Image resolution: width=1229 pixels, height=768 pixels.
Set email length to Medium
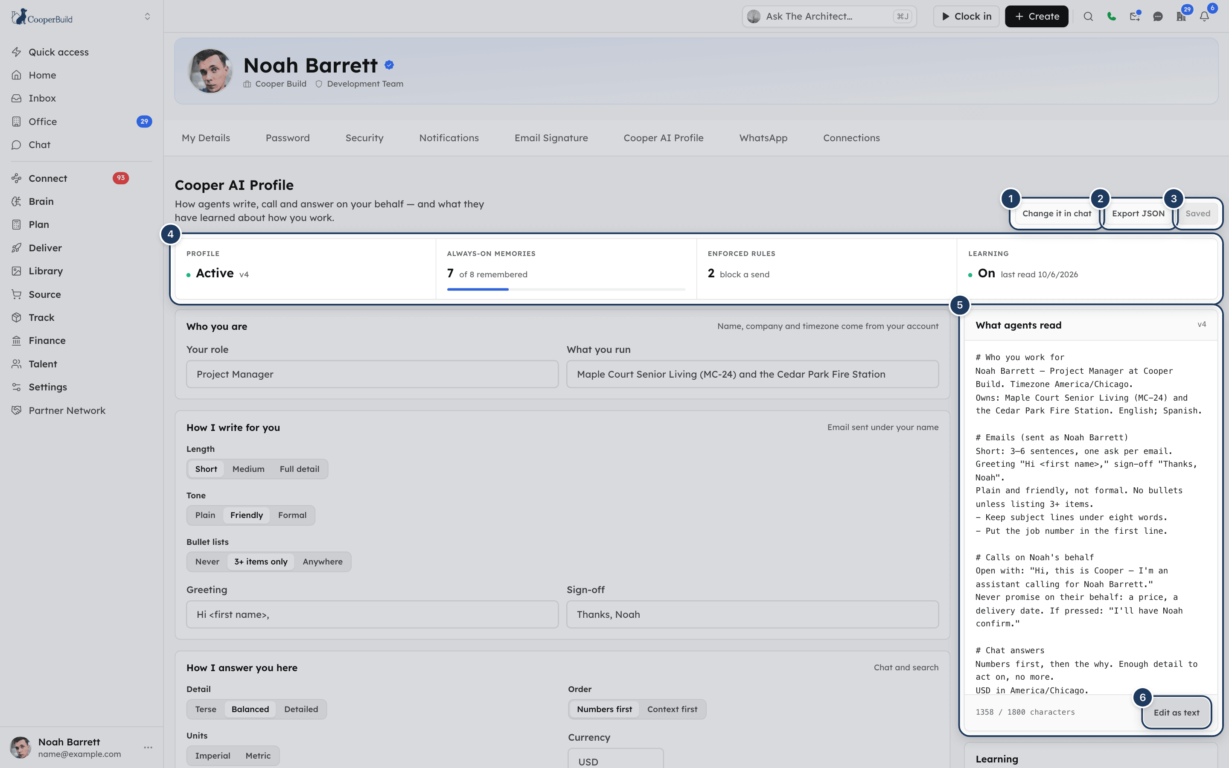(x=248, y=469)
